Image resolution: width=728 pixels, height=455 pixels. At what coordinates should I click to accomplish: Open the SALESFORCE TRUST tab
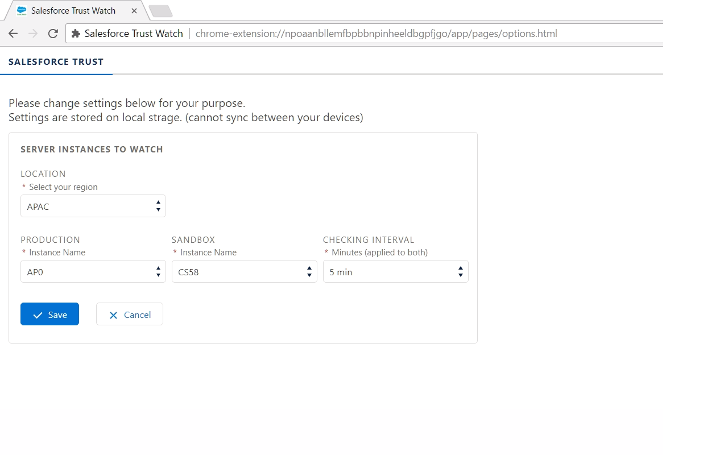(x=56, y=62)
